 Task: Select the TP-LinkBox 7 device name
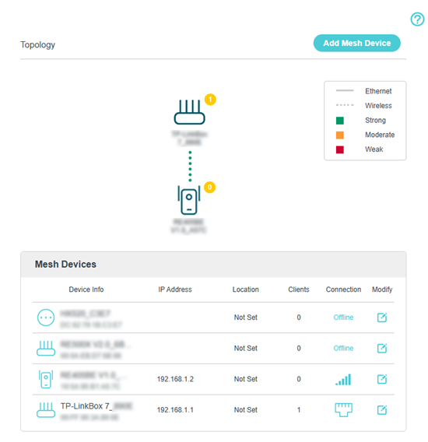(x=96, y=406)
